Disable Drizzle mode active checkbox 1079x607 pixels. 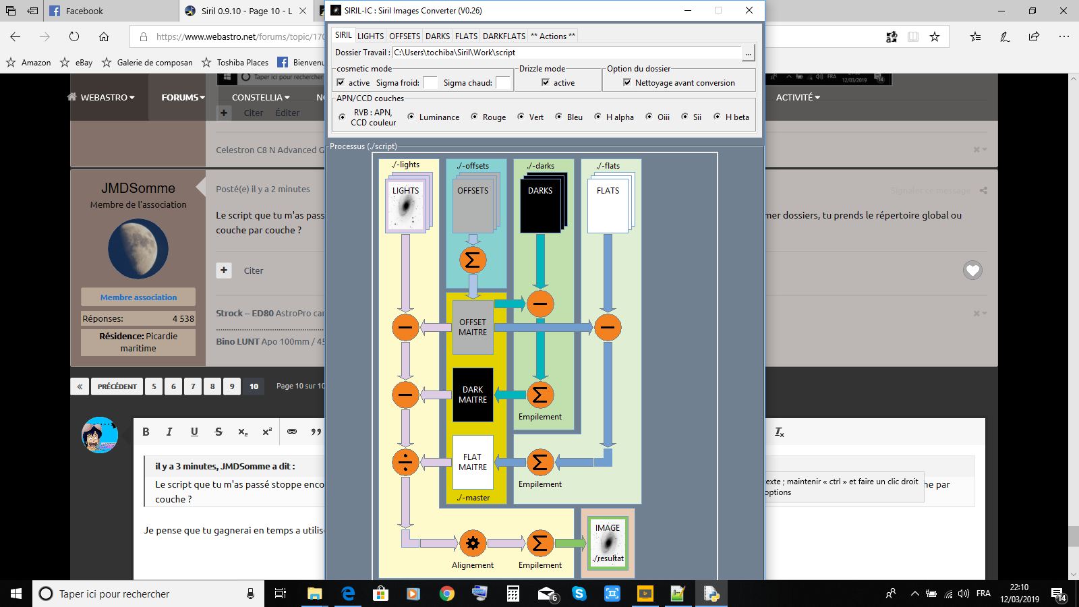546,82
